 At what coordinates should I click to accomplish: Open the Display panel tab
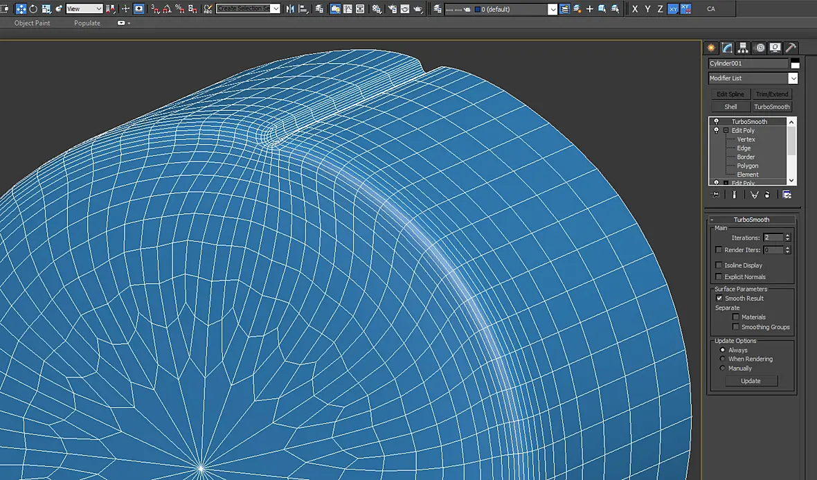775,48
